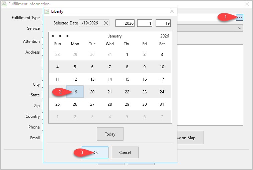Select Friday January 2
Image resolution: width=253 pixels, height=170 pixels.
[145, 54]
